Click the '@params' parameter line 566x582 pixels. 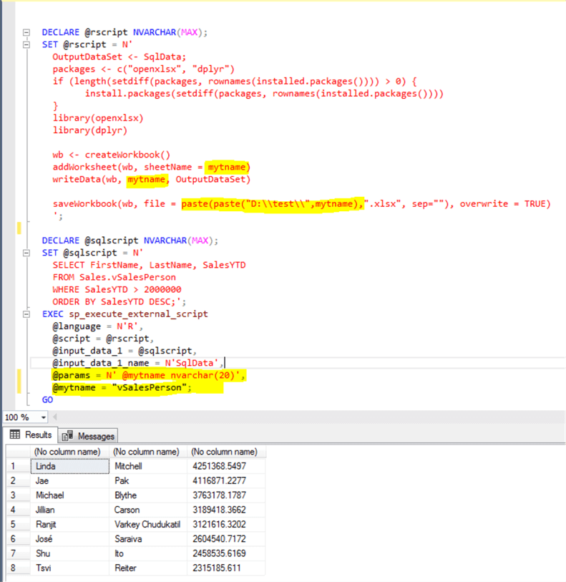149,375
